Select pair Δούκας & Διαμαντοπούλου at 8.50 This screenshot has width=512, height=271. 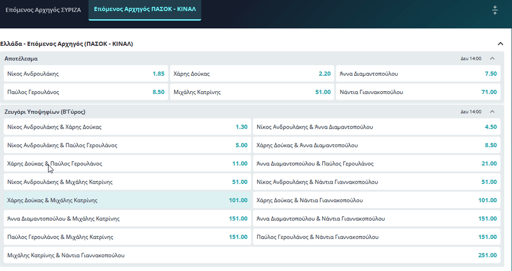click(377, 145)
